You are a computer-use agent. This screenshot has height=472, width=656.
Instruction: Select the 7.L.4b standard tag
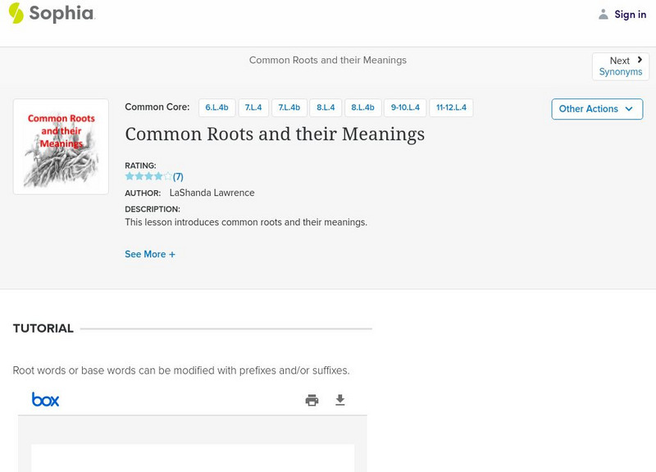pyautogui.click(x=289, y=107)
